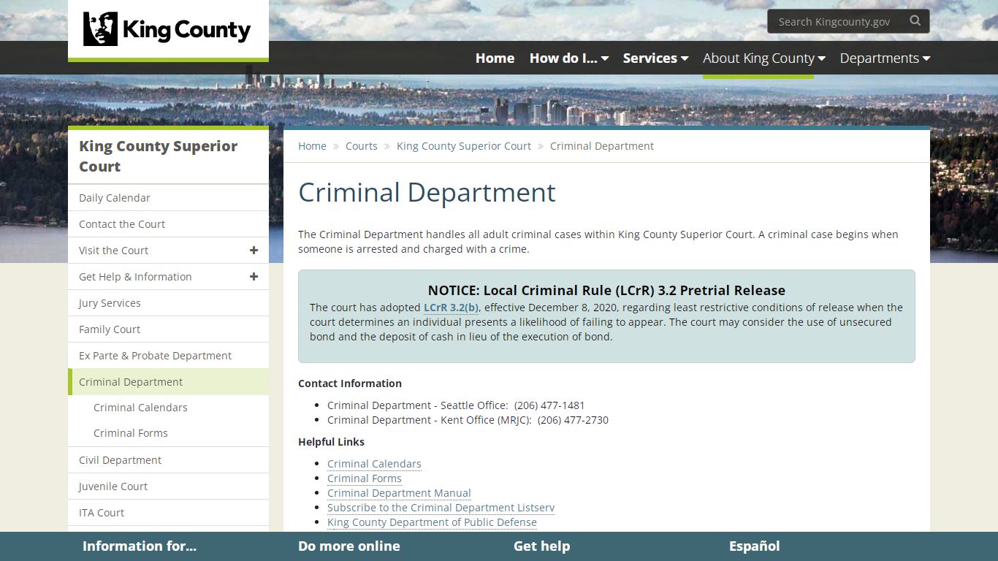Open the About King County dropdown
Screen dimensions: 998x561
(763, 58)
